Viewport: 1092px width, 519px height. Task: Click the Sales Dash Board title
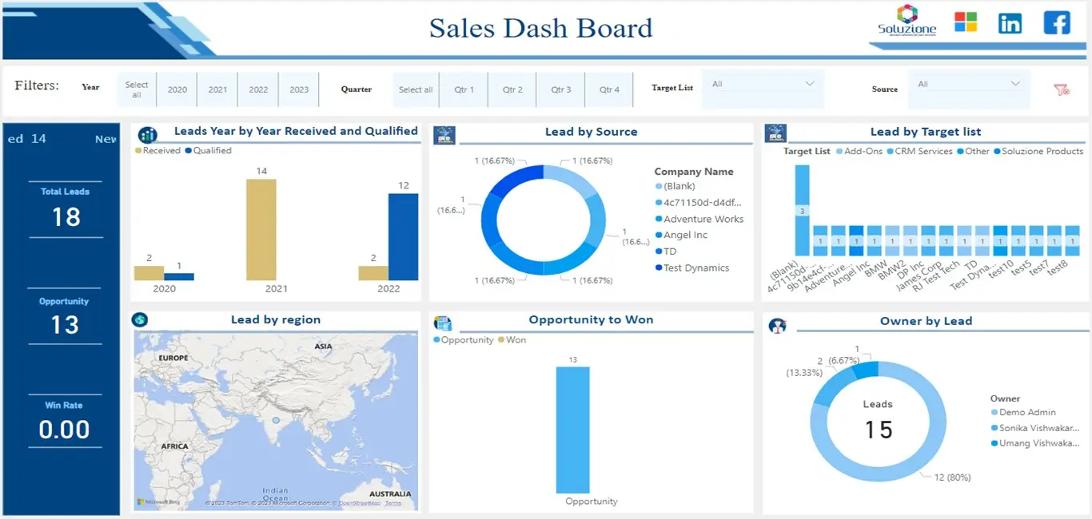540,28
